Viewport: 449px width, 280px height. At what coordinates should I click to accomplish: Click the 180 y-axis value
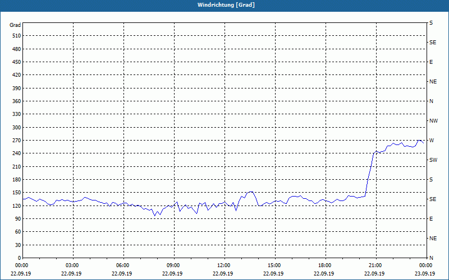17,180
